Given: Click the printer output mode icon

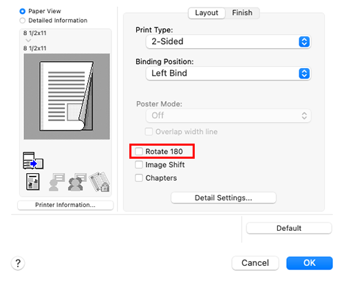Looking at the screenshot, I should click(x=33, y=161).
